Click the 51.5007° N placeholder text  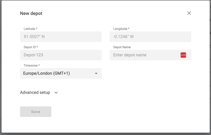(x=34, y=37)
